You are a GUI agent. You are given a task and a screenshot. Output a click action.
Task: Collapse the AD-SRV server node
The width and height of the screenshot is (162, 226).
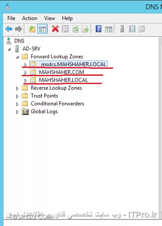9,49
